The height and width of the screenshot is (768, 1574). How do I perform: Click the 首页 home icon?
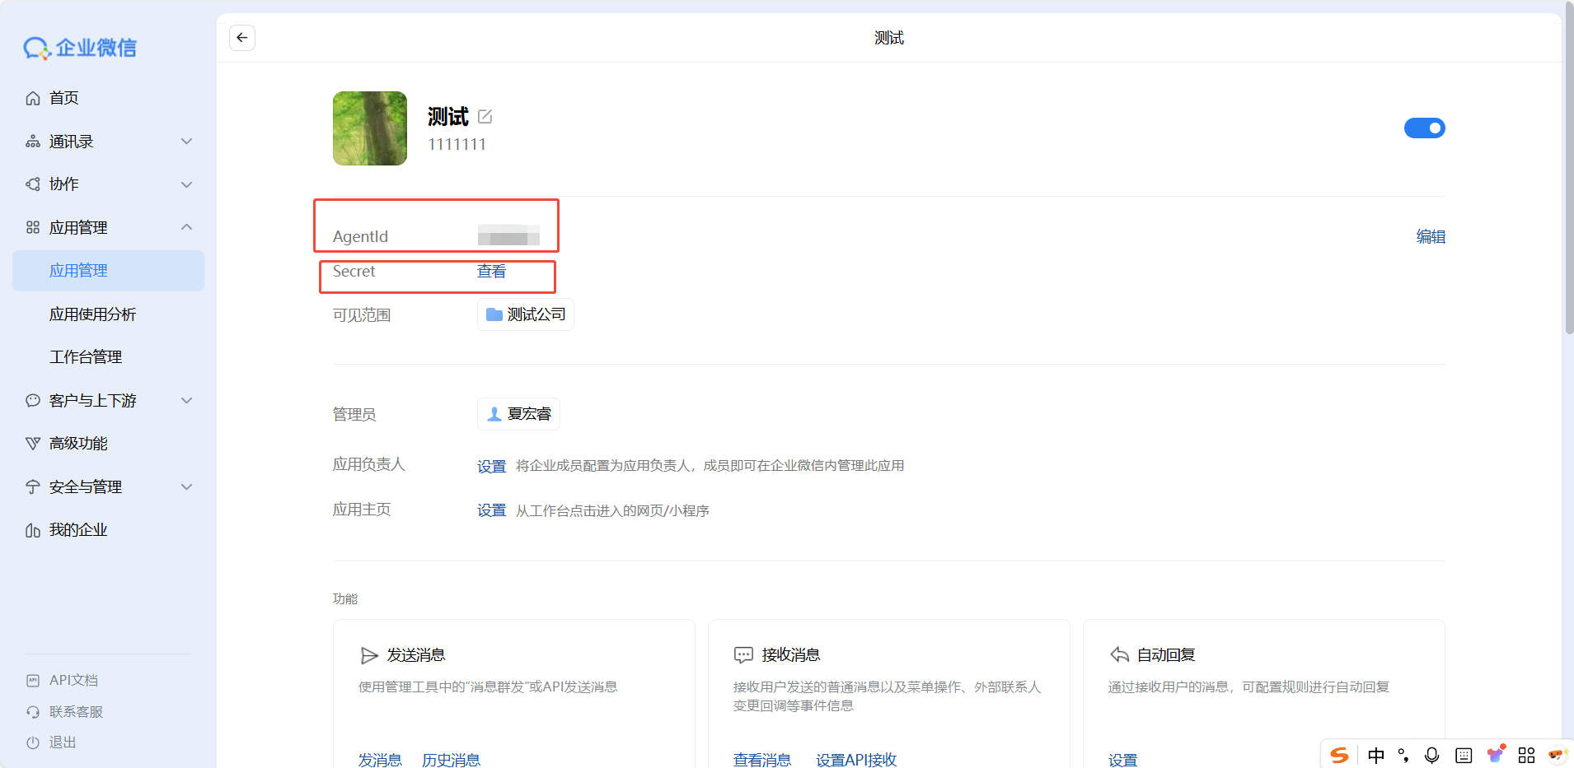tap(33, 98)
